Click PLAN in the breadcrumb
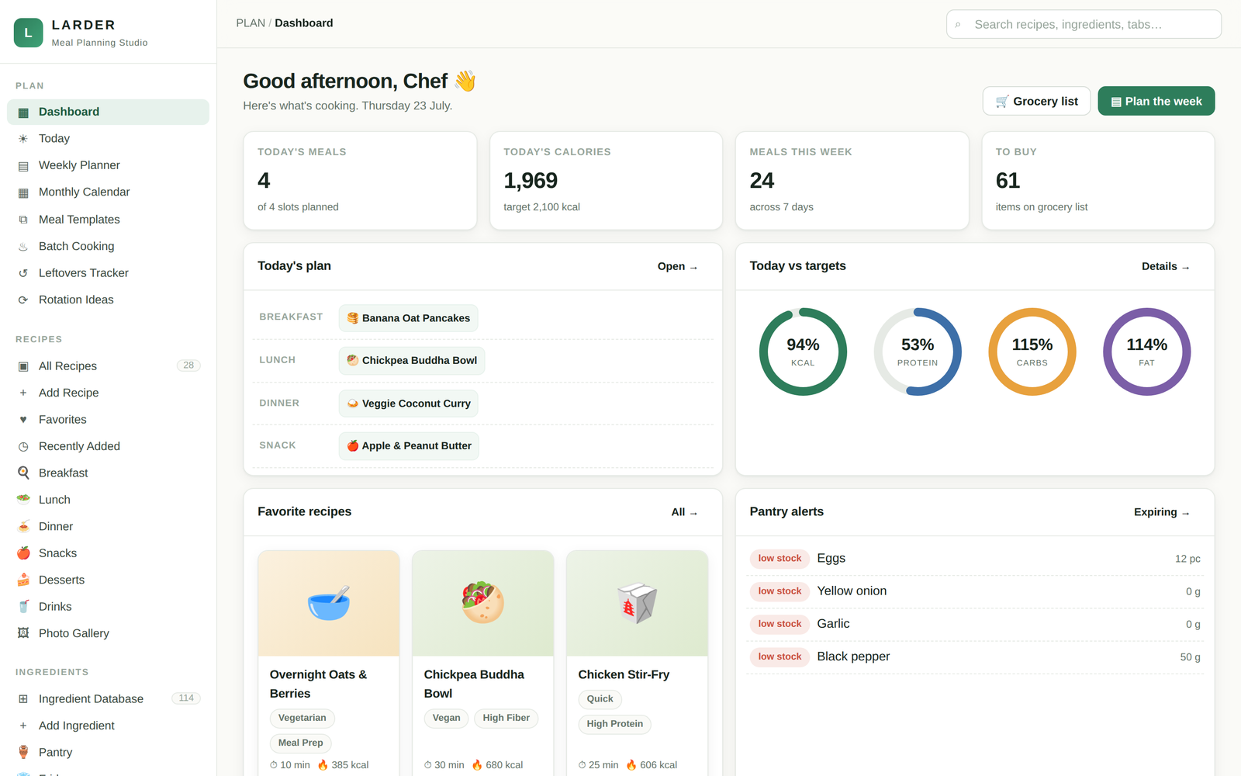1241x776 pixels. tap(251, 23)
